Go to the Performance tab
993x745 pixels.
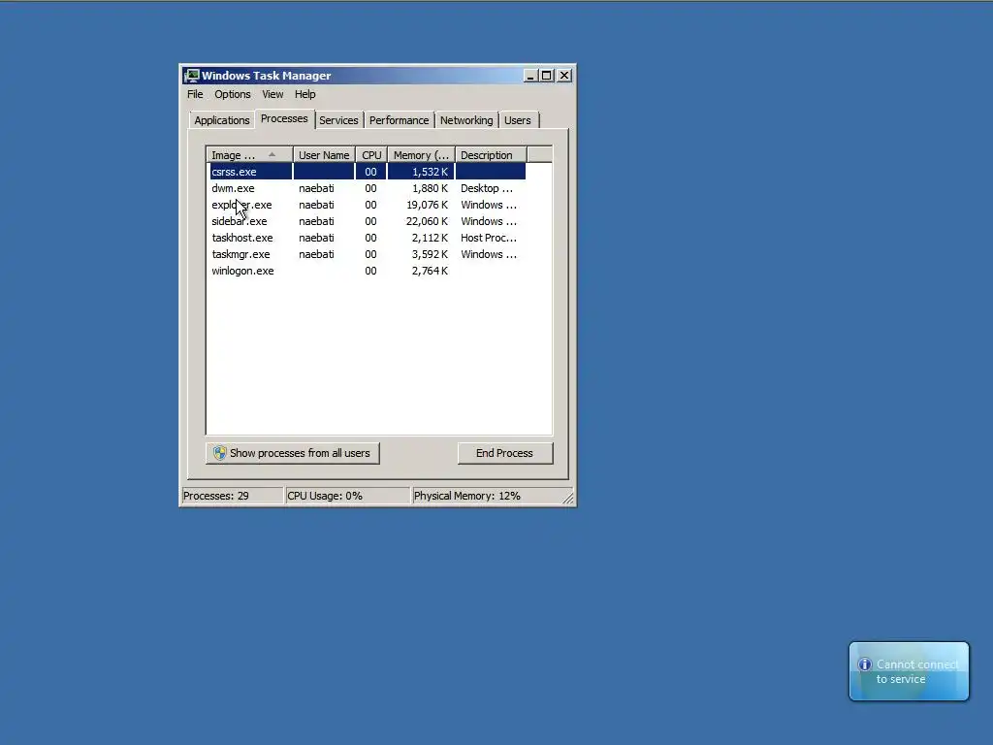399,120
